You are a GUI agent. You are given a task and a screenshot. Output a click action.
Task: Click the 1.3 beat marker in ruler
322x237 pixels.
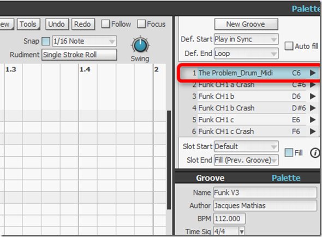tap(11, 69)
